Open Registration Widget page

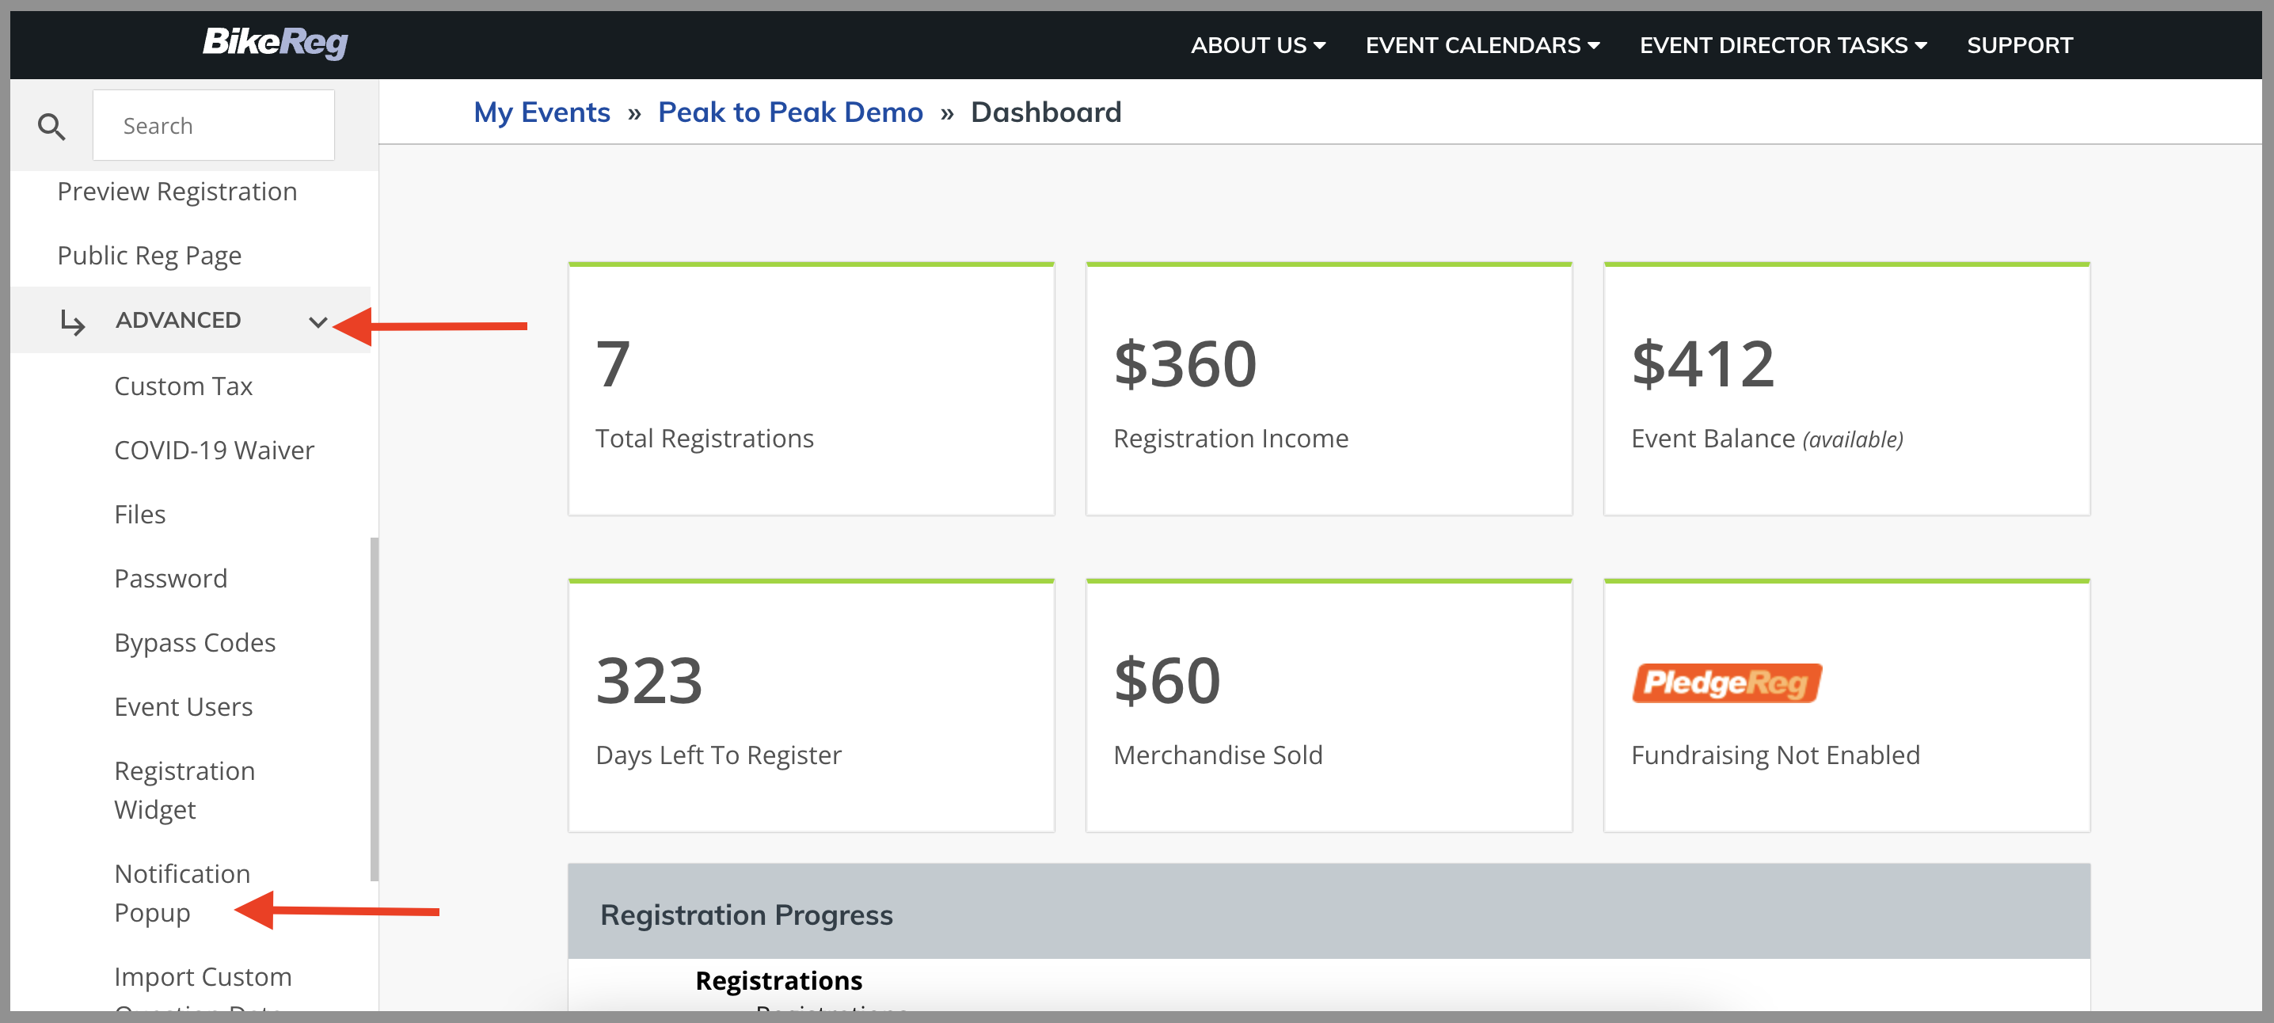point(184,790)
